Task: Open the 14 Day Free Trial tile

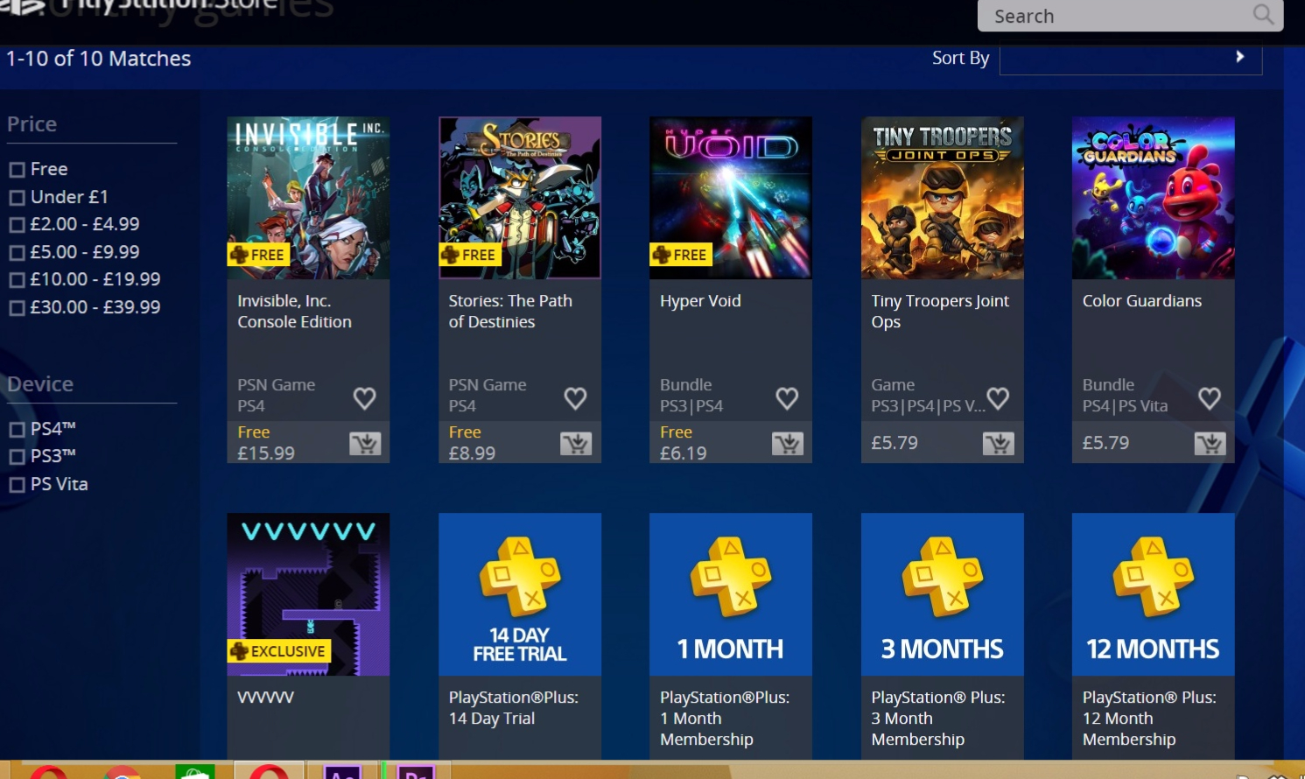Action: [x=520, y=594]
